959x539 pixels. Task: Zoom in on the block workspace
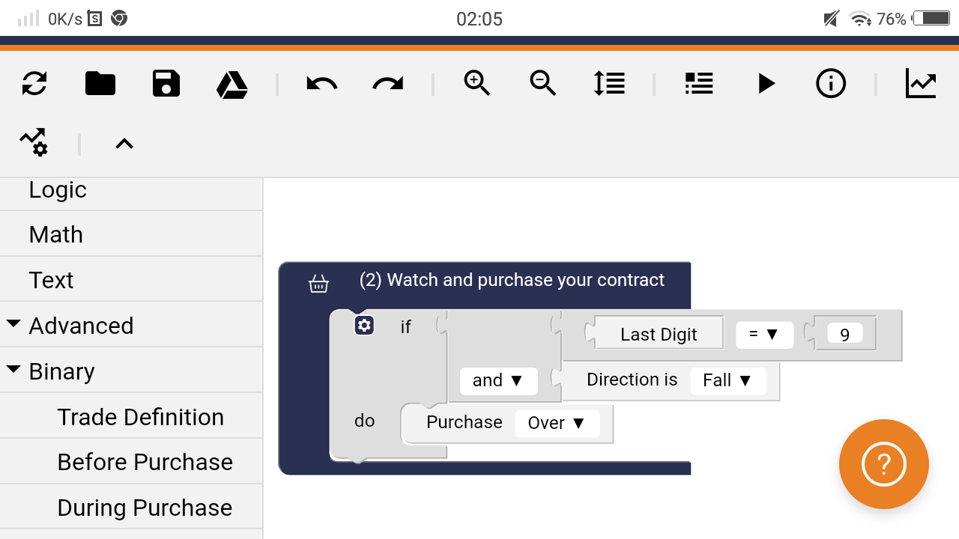(477, 84)
